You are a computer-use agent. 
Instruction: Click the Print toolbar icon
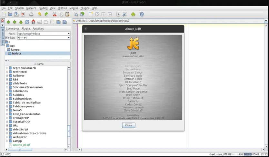[31, 14]
